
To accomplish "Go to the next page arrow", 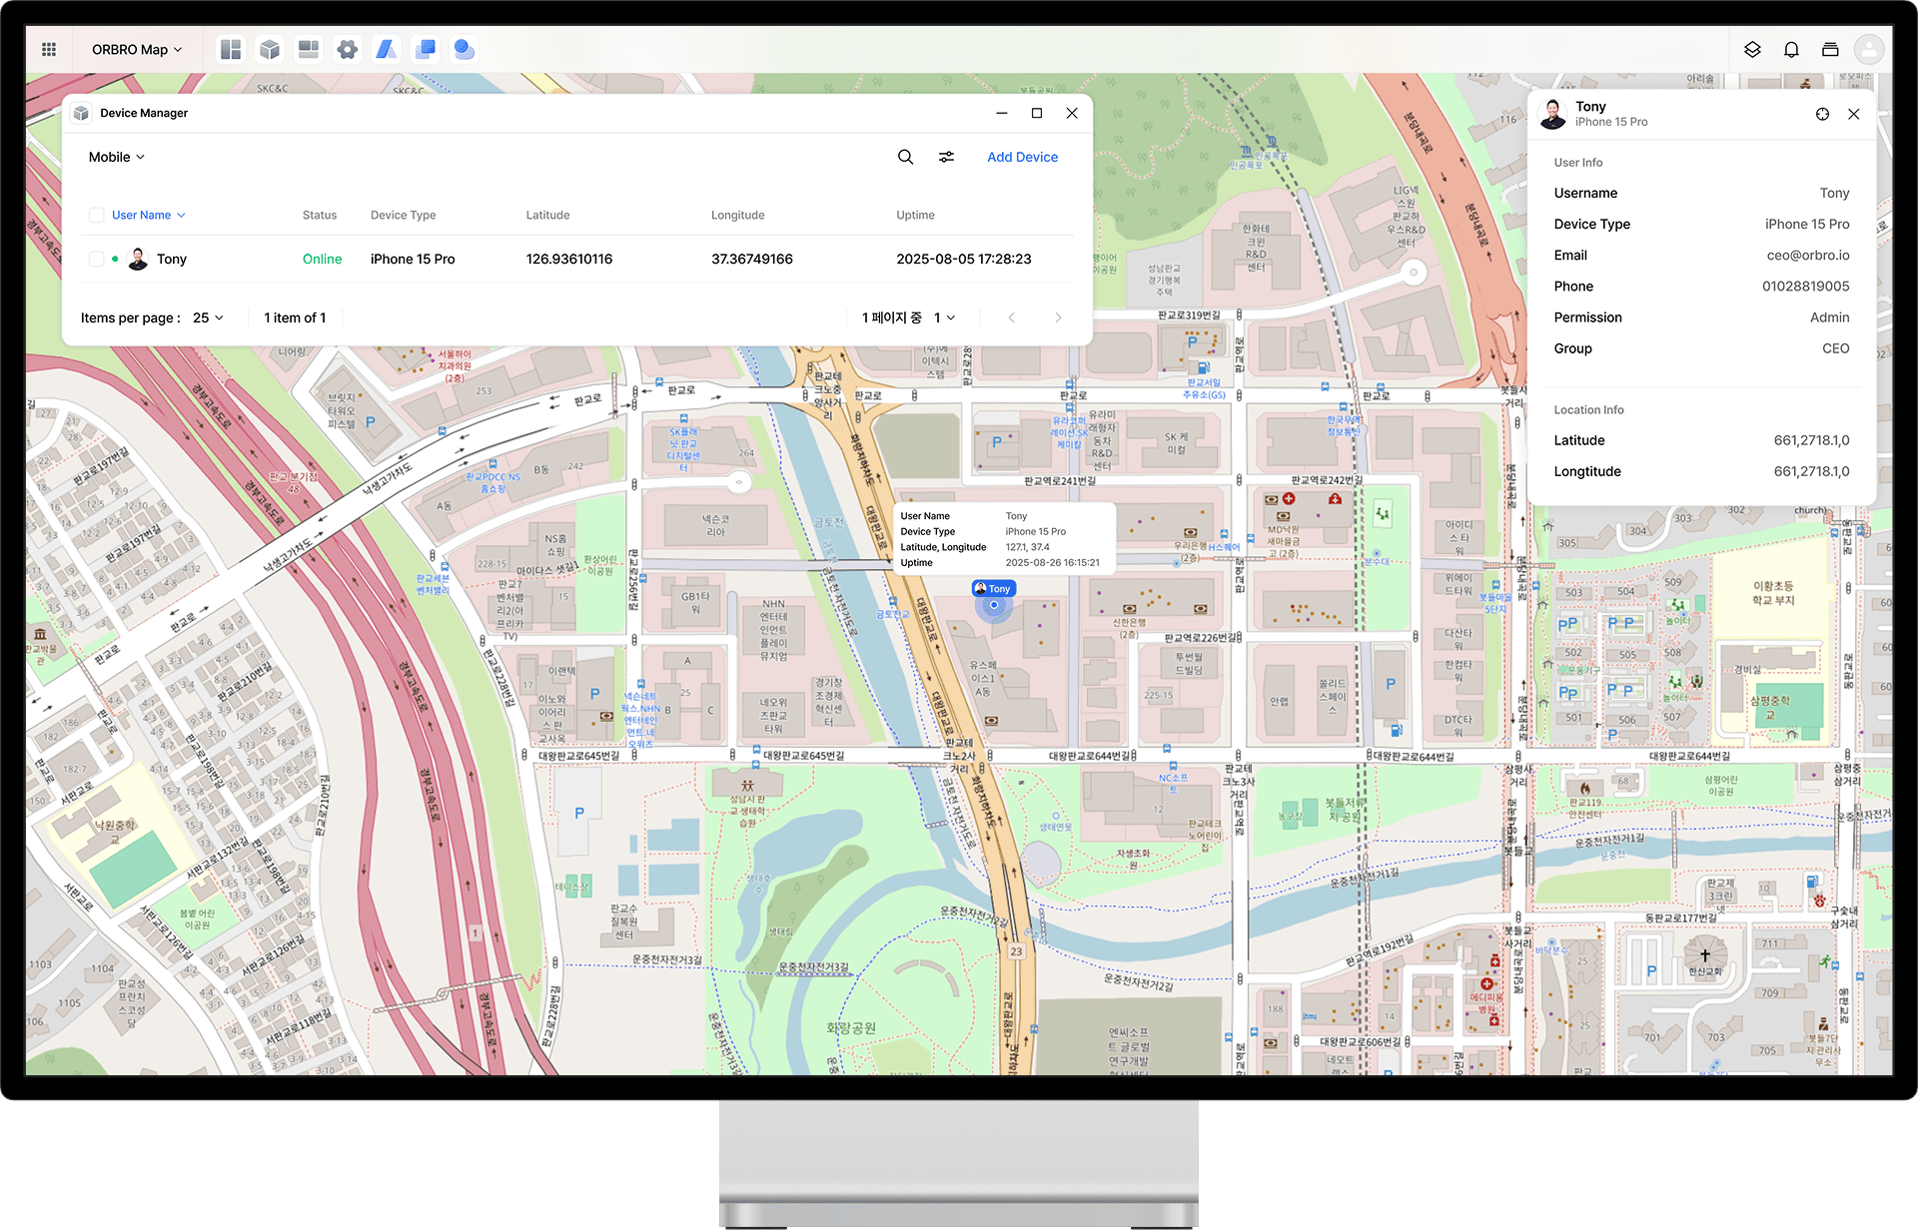I will [1058, 317].
